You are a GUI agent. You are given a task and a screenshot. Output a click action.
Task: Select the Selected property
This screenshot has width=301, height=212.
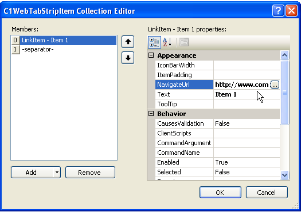(x=184, y=172)
